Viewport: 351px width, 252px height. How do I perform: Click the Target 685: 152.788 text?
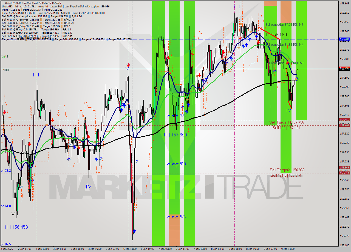click(120, 39)
